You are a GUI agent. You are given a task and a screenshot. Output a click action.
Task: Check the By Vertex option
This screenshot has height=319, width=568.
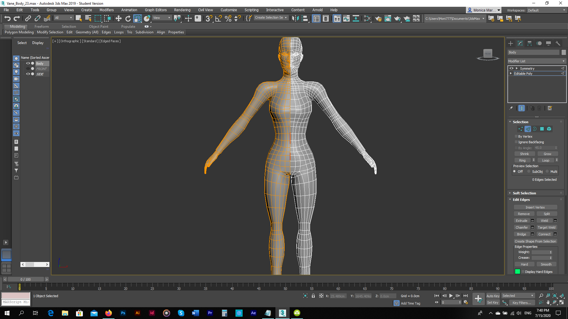pyautogui.click(x=516, y=136)
